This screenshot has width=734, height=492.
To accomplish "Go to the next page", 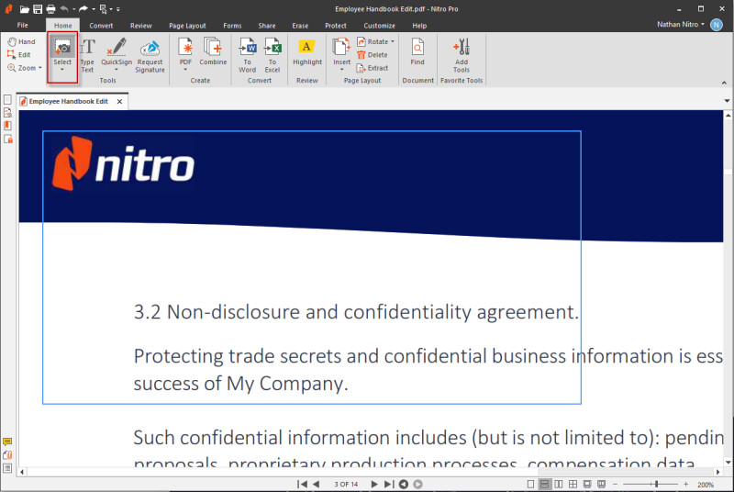I will click(373, 484).
